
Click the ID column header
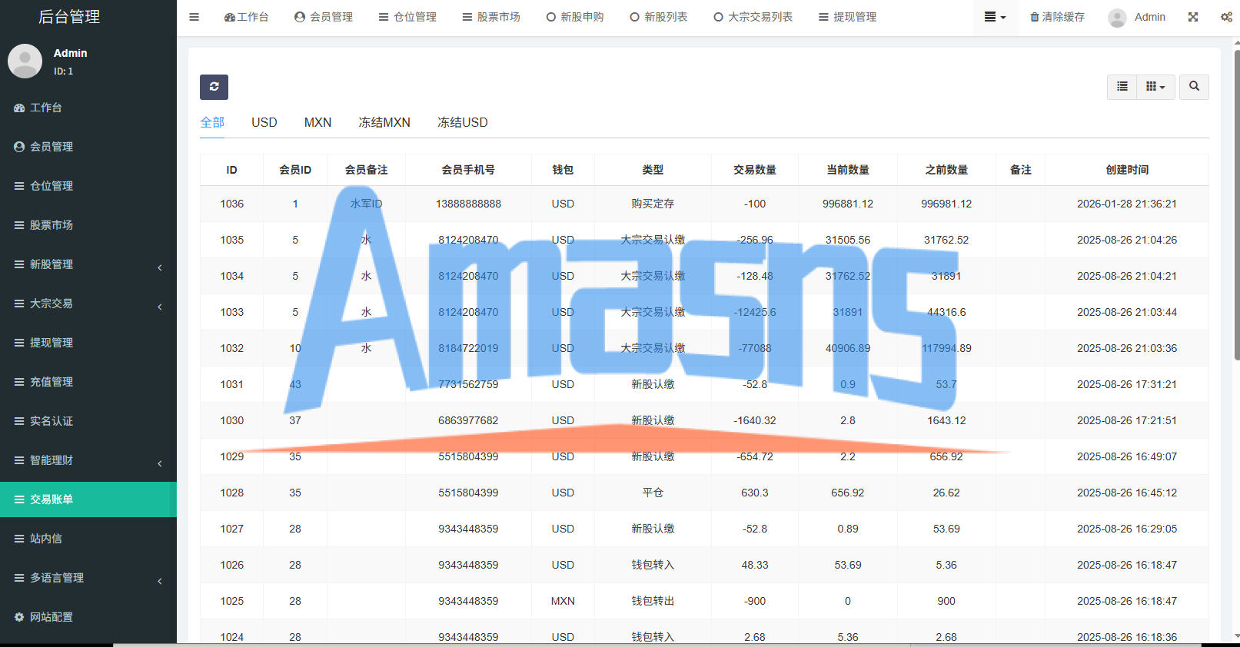tap(231, 170)
